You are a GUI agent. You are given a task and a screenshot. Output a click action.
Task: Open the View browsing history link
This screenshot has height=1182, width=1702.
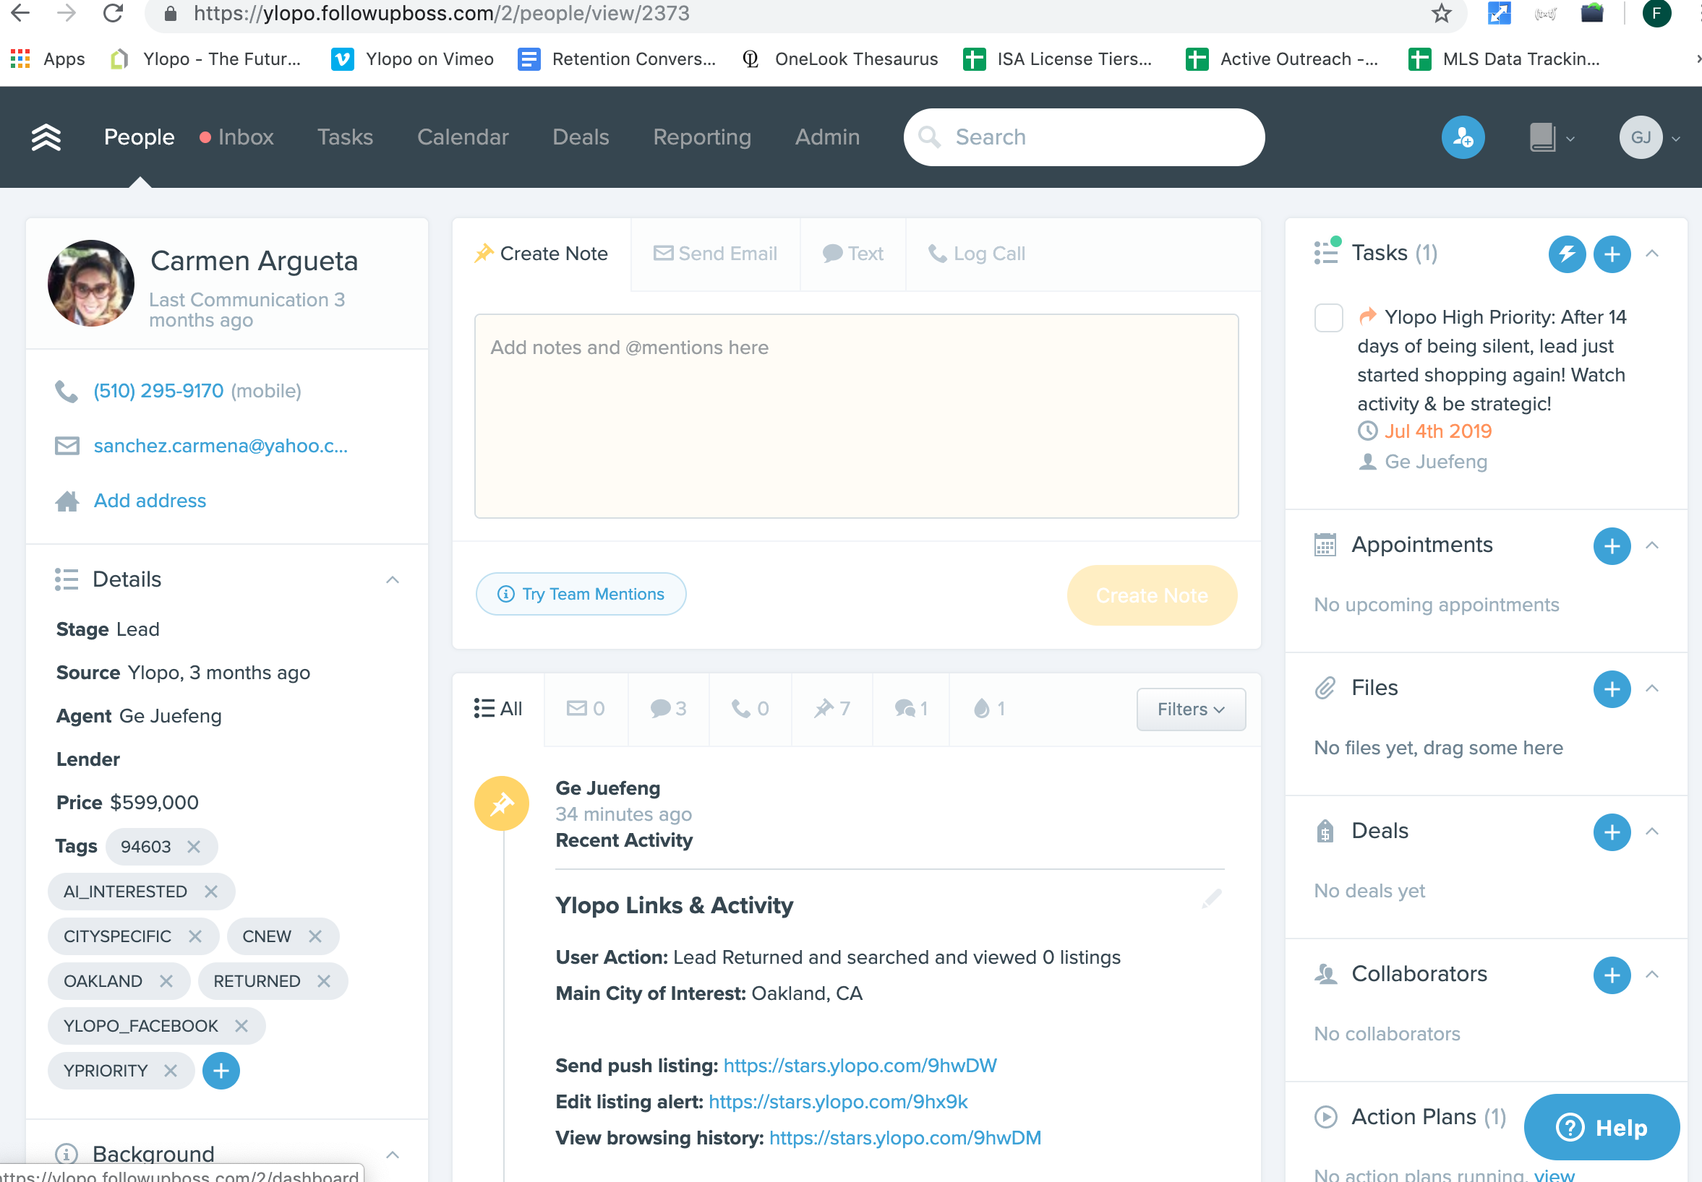[904, 1137]
